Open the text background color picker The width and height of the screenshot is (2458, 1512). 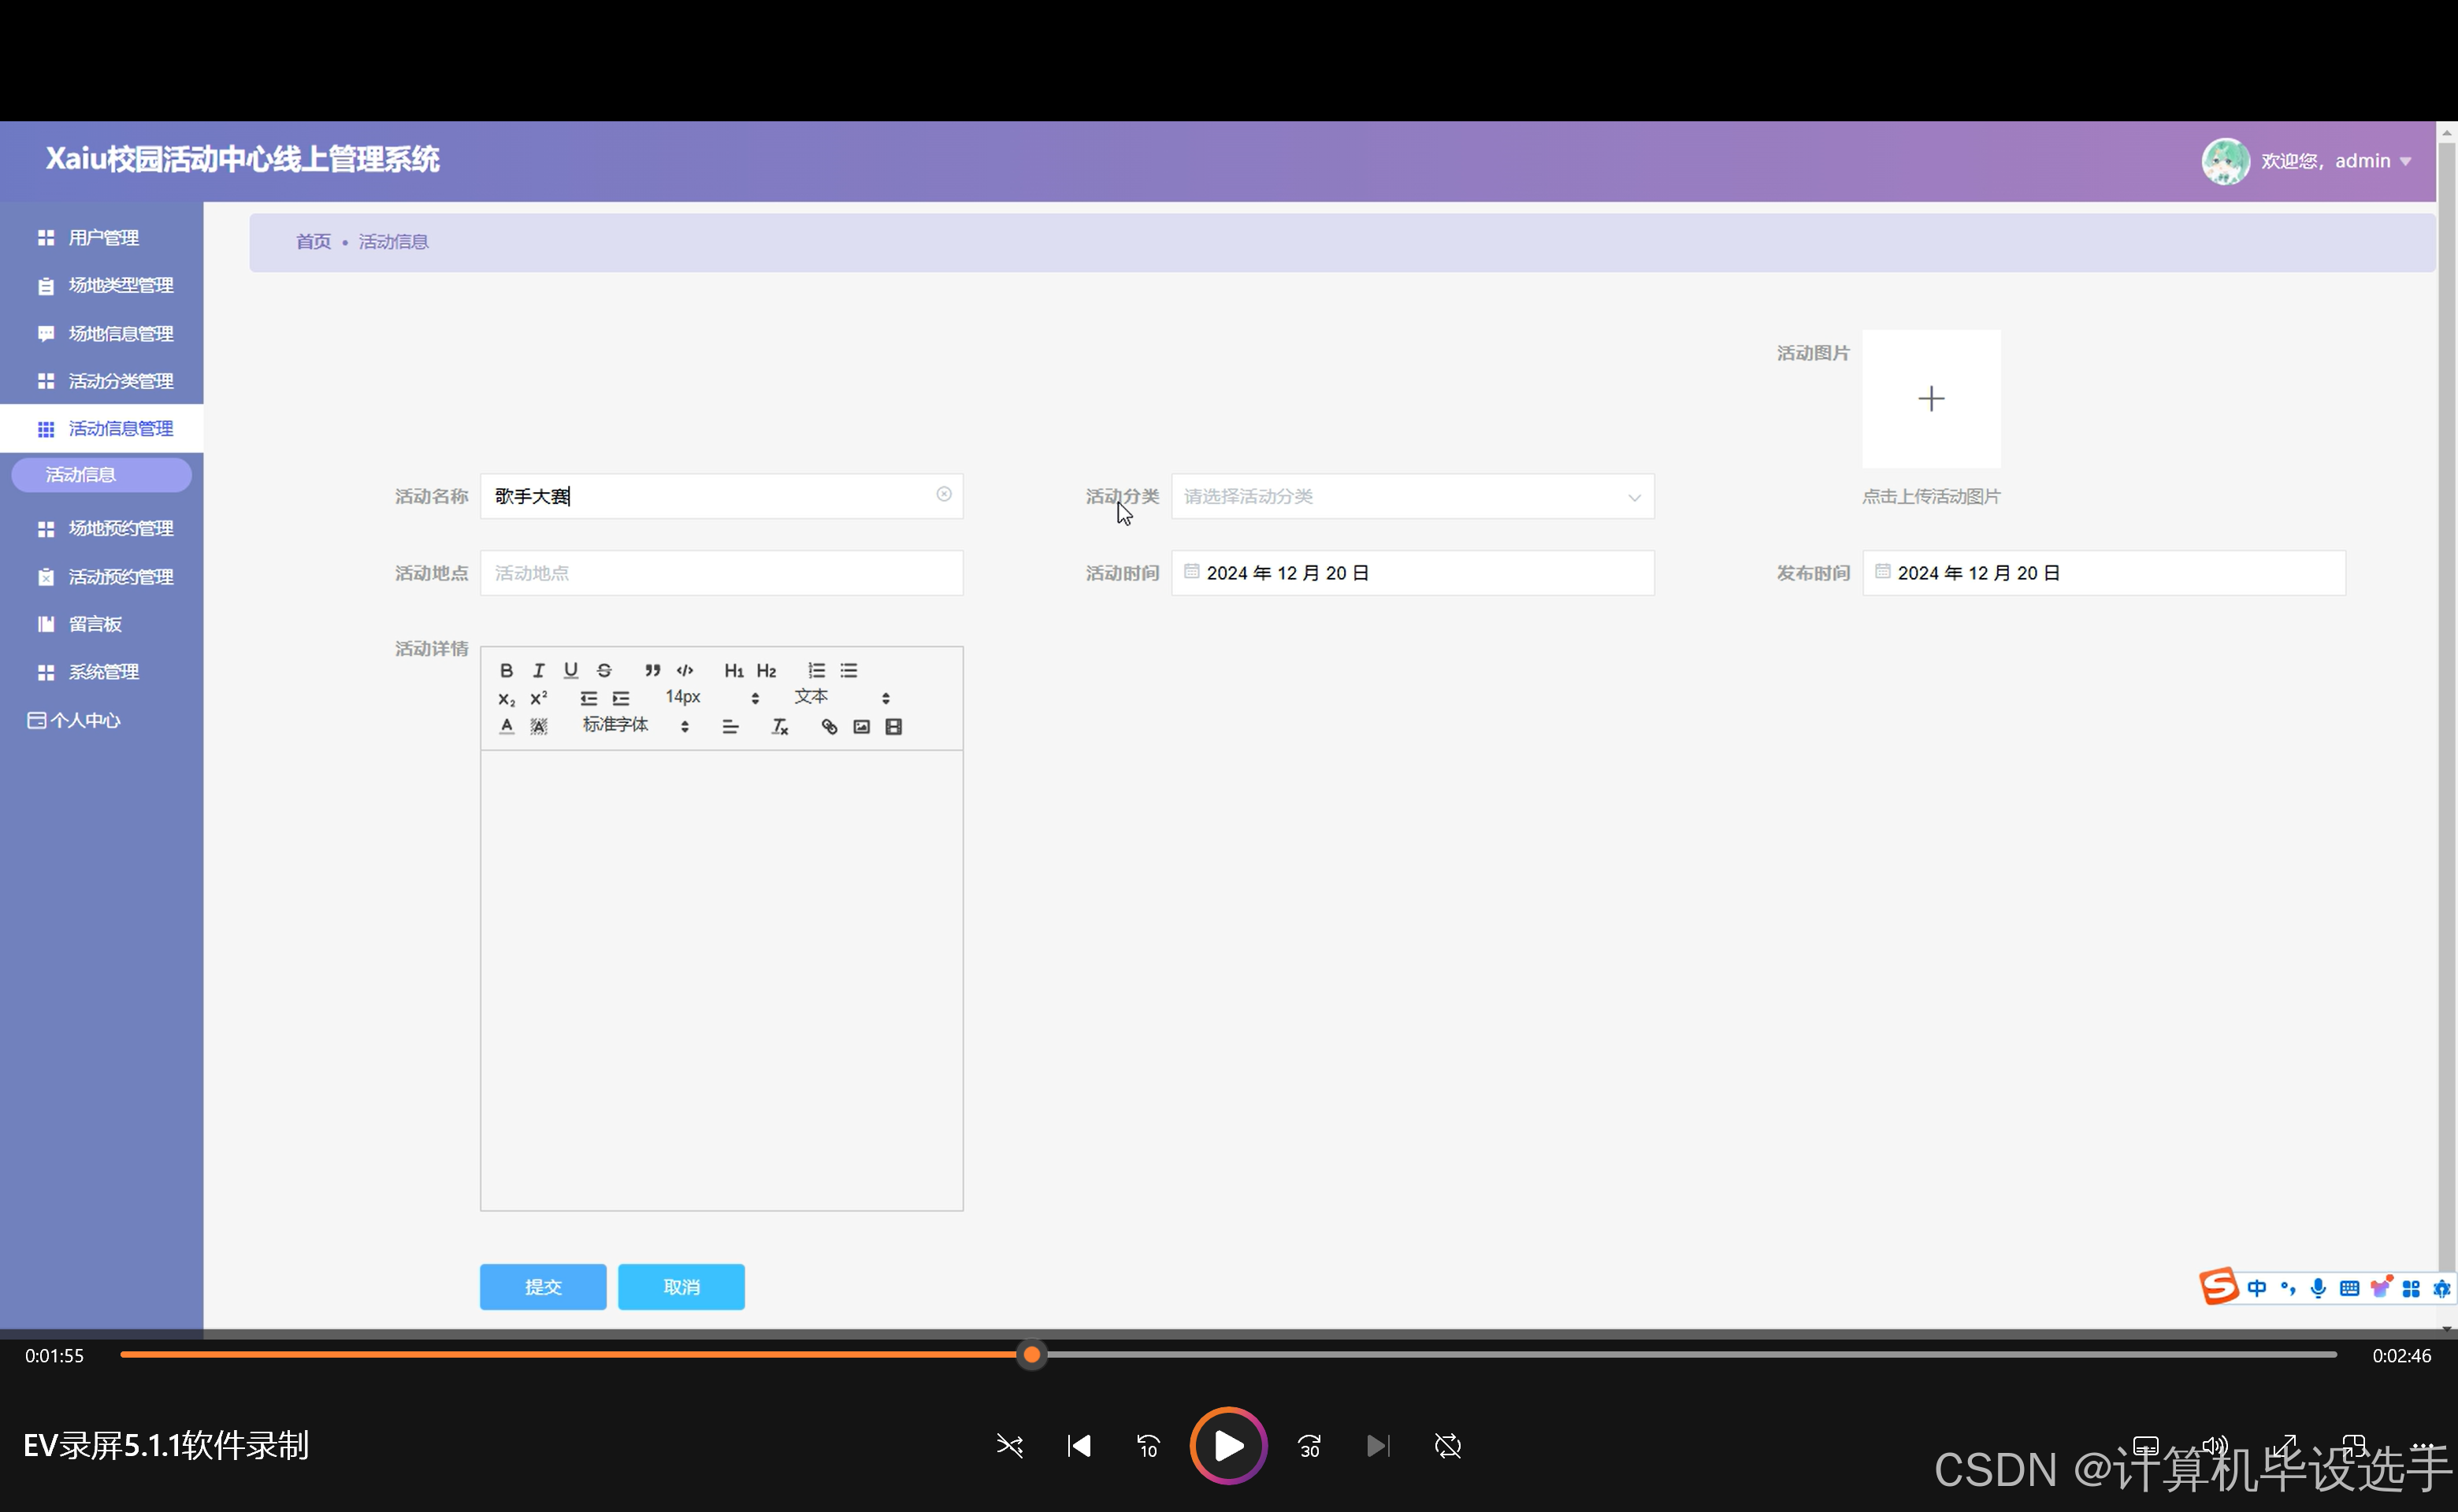click(x=538, y=726)
